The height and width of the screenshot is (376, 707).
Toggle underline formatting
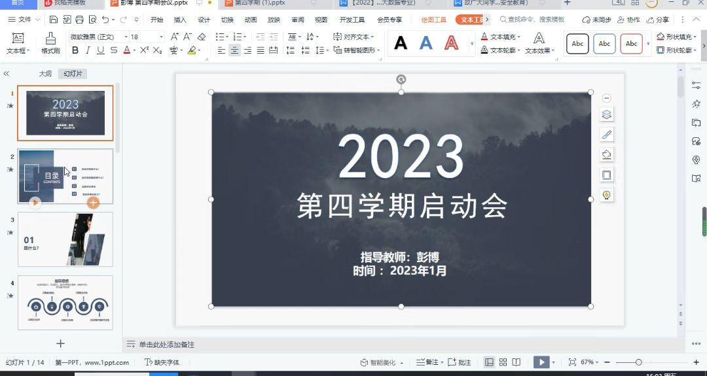click(x=100, y=50)
